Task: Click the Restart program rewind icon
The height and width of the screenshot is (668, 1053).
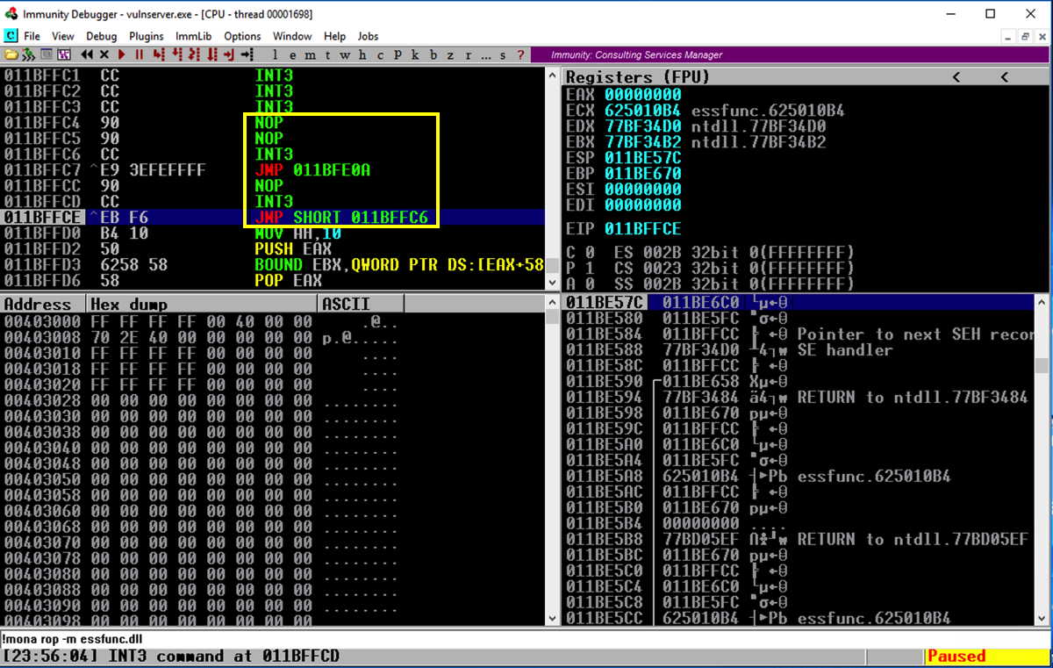Action: pyautogui.click(x=88, y=54)
